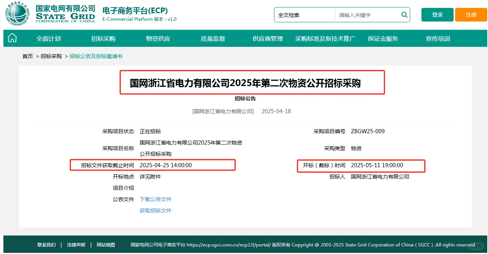Open the 招标采购 menu
488x254 pixels.
coord(102,38)
